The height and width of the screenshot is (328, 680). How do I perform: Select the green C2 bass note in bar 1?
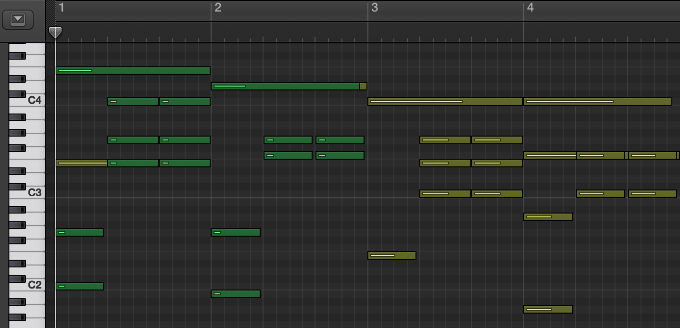[x=79, y=286]
